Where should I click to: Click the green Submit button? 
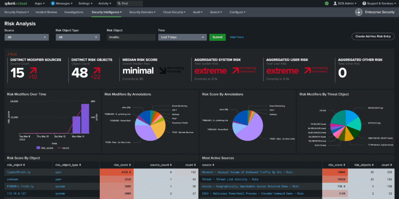point(217,37)
